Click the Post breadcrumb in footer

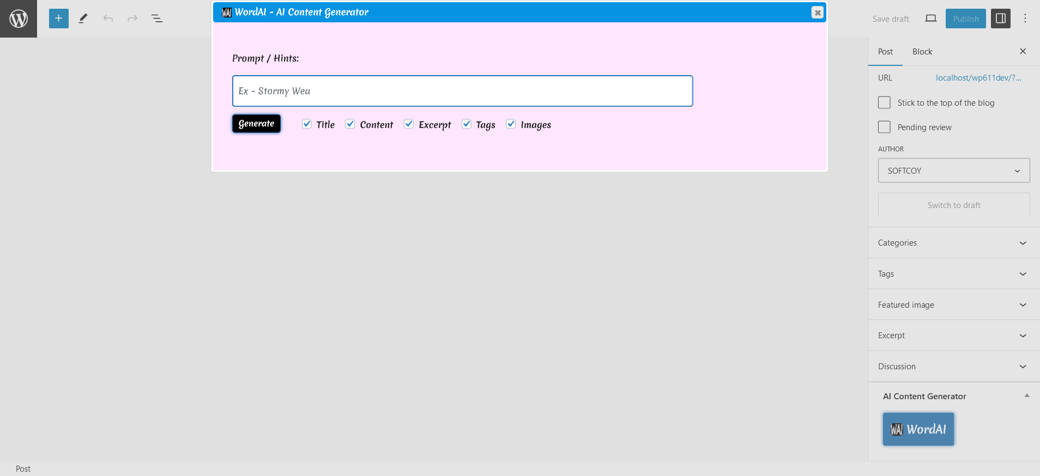tap(23, 469)
